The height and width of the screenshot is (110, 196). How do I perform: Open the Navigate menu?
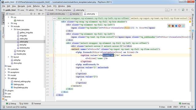21,6
